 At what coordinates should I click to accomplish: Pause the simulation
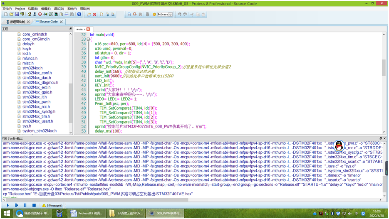[25, 205]
